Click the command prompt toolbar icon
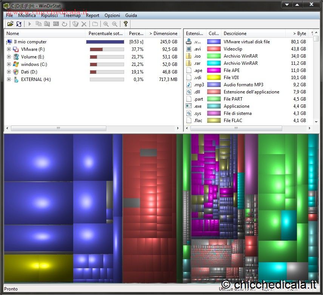323x295 pixels. click(56, 24)
